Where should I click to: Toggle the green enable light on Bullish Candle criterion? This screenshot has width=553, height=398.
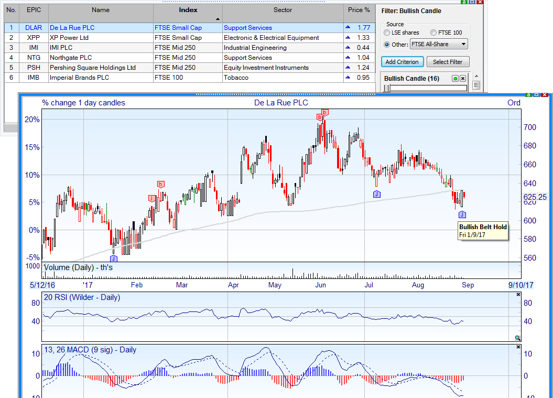pos(455,79)
